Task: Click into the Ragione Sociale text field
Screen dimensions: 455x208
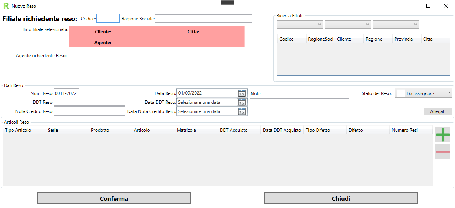Action: (x=204, y=18)
